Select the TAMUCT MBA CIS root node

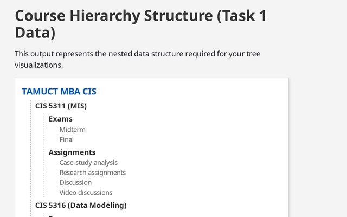tap(59, 92)
